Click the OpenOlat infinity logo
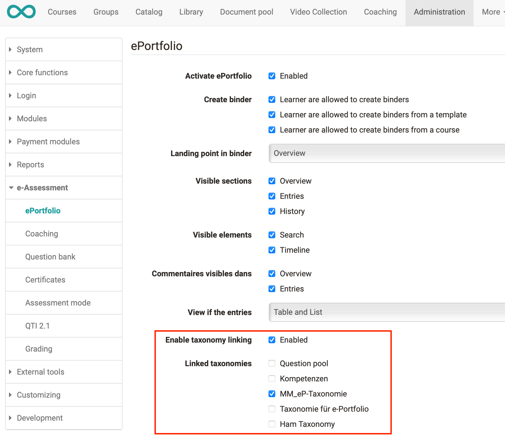 [21, 12]
